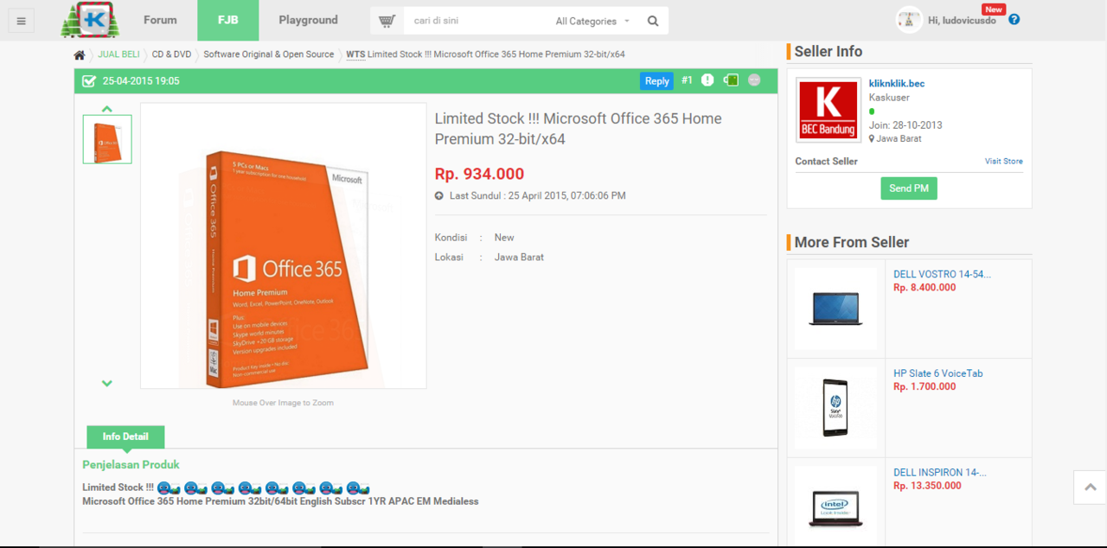Click the home breadcrumb icon

click(x=80, y=54)
